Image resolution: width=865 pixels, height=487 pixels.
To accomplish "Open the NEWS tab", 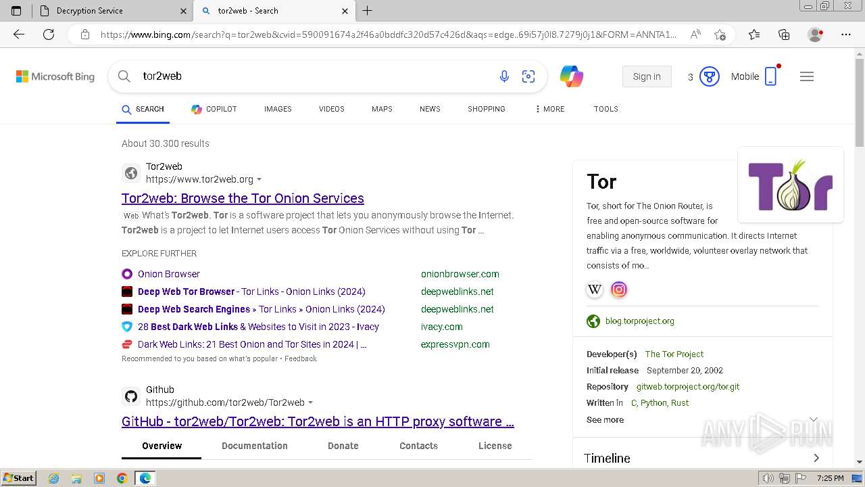I will point(430,109).
